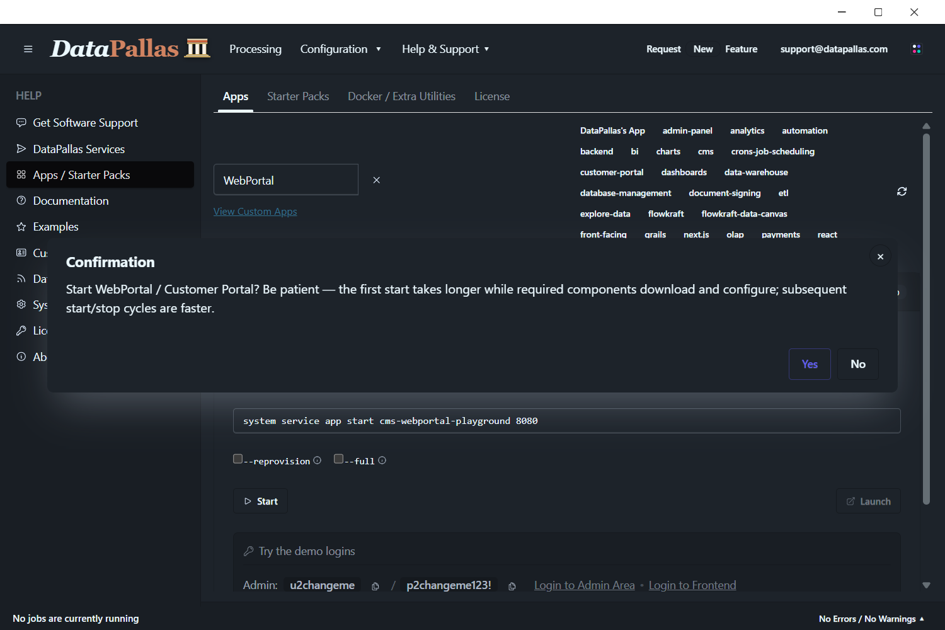The width and height of the screenshot is (945, 630).
Task: Click the key icon in sidebar
Action: tap(21, 331)
